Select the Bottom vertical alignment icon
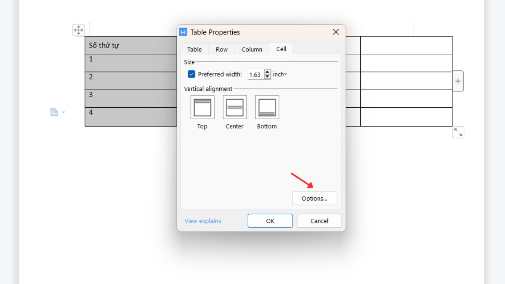The image size is (505, 284). point(267,107)
